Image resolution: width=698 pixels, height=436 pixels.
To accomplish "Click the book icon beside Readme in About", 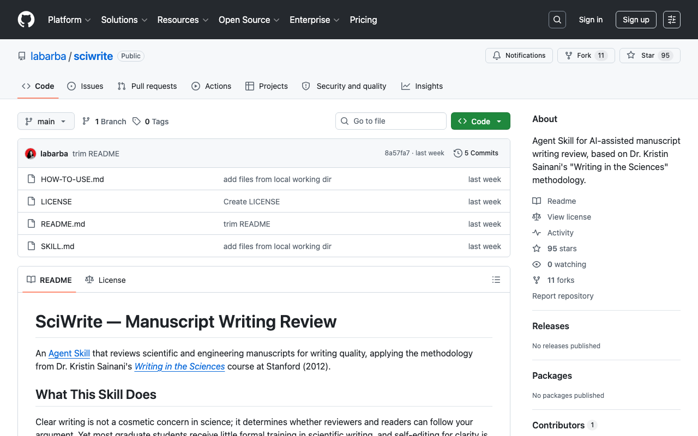I will 537,201.
